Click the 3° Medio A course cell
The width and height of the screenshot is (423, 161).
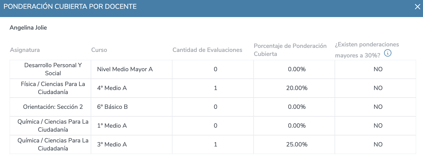pos(131,144)
